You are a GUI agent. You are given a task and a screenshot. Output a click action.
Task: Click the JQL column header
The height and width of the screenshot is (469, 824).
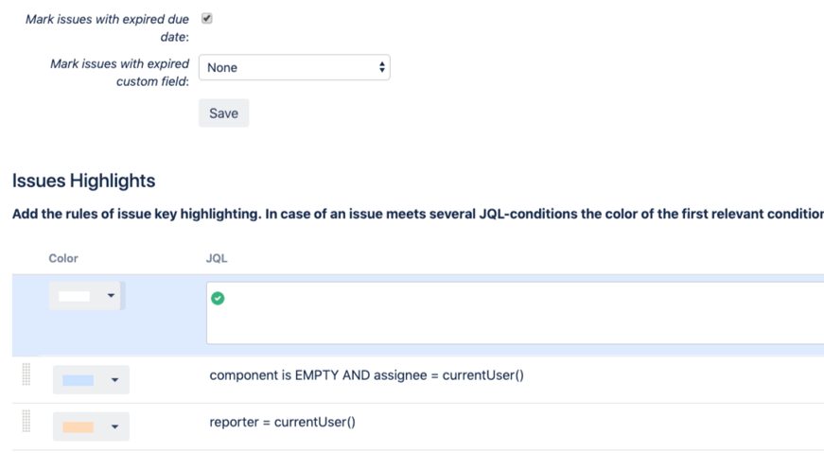pos(217,258)
